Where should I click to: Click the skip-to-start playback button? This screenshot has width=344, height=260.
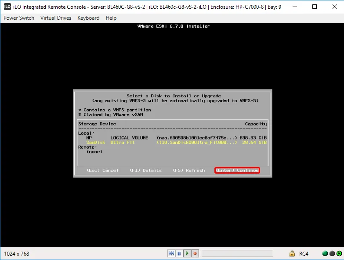(171, 253)
